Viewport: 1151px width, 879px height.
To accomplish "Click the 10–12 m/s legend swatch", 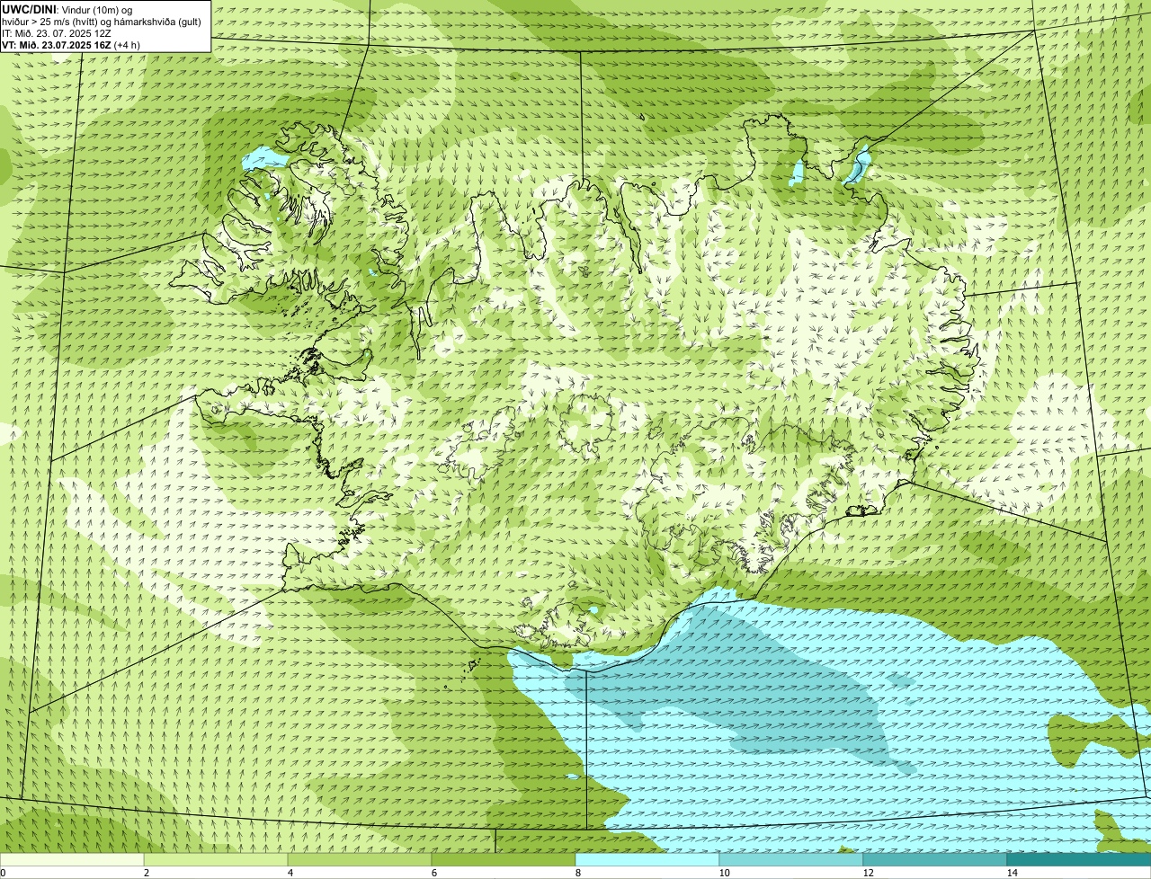I will point(791,860).
